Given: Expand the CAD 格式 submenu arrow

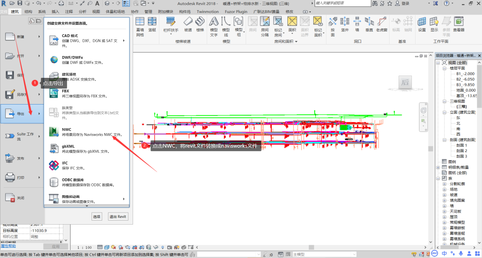Looking at the screenshot, I should tap(124, 40).
